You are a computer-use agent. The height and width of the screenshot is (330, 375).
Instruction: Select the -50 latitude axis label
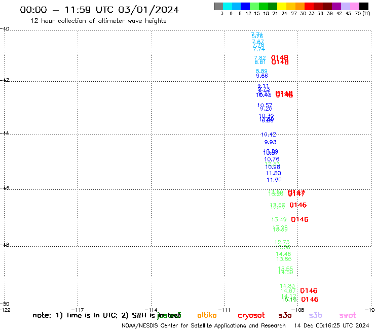tap(5, 304)
